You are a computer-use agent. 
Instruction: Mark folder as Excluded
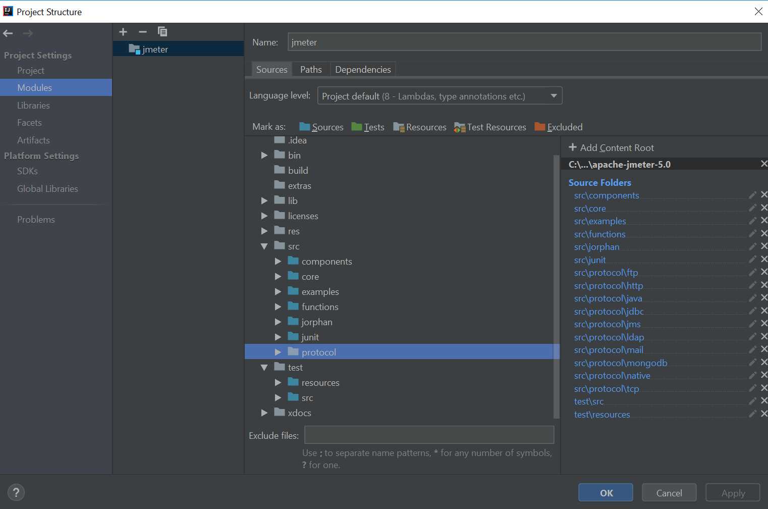click(559, 127)
